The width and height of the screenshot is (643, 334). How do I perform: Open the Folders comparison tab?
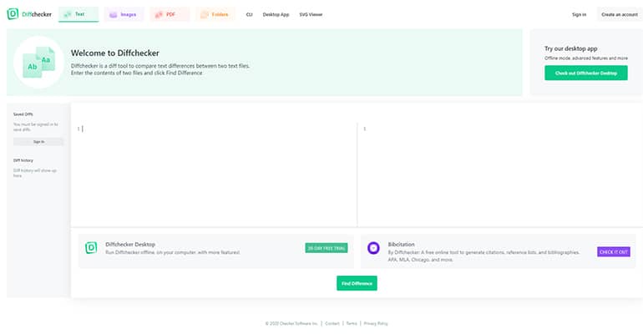click(x=215, y=14)
